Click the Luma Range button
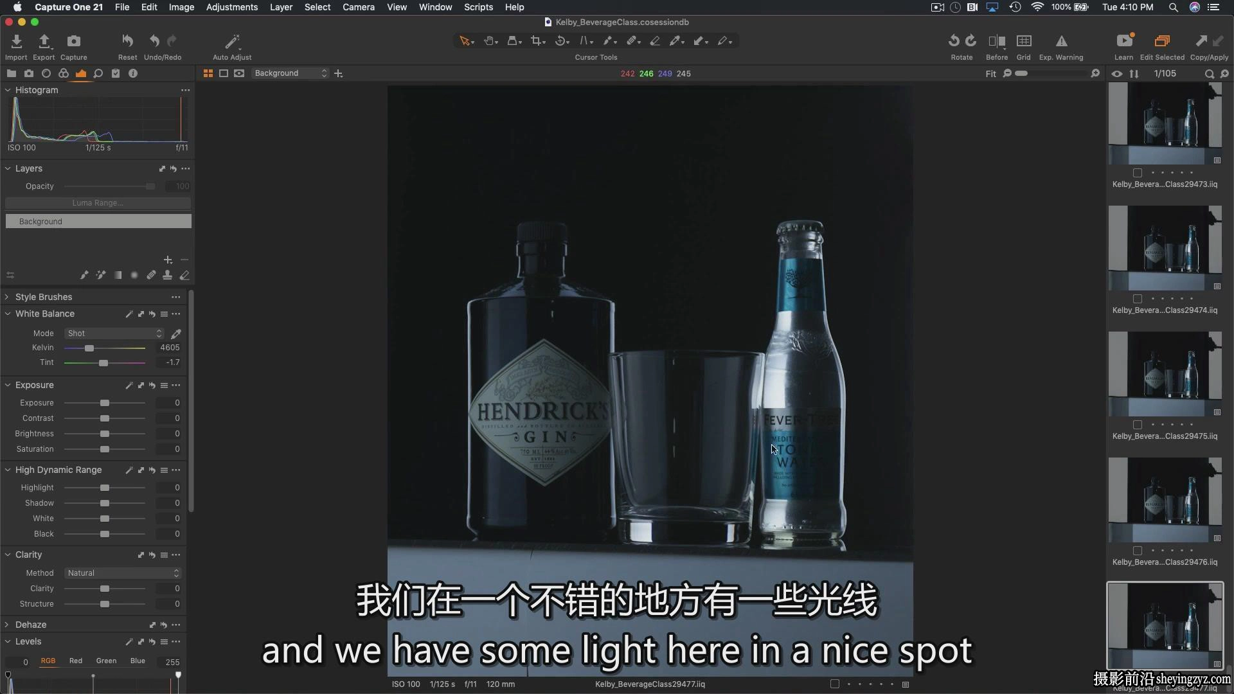This screenshot has width=1234, height=694. (x=98, y=202)
